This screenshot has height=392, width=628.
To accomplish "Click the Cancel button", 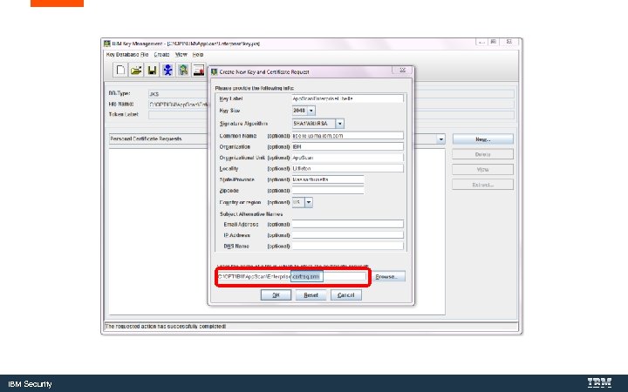I will [x=345, y=294].
